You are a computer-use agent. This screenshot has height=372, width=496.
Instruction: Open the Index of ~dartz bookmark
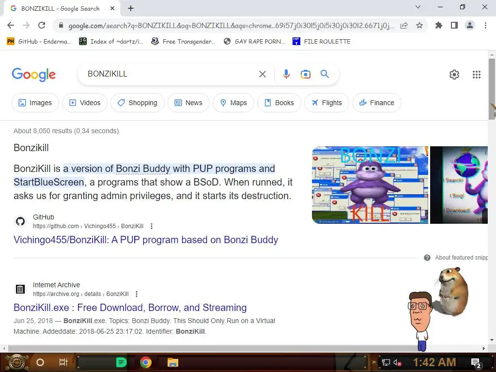pos(111,42)
